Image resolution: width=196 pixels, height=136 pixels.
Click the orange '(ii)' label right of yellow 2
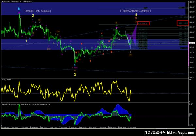(x=40, y=20)
